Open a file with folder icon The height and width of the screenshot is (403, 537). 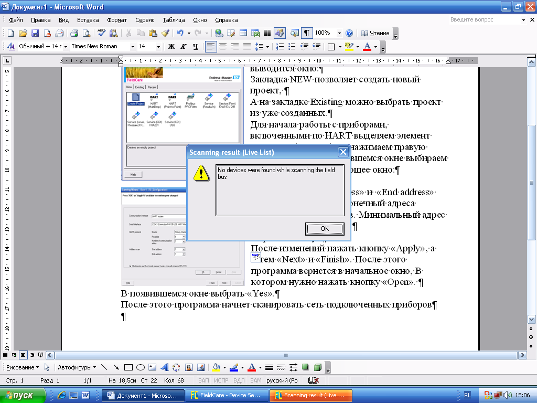coord(23,33)
